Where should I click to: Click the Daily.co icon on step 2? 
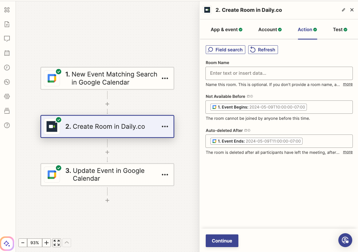pyautogui.click(x=52, y=126)
